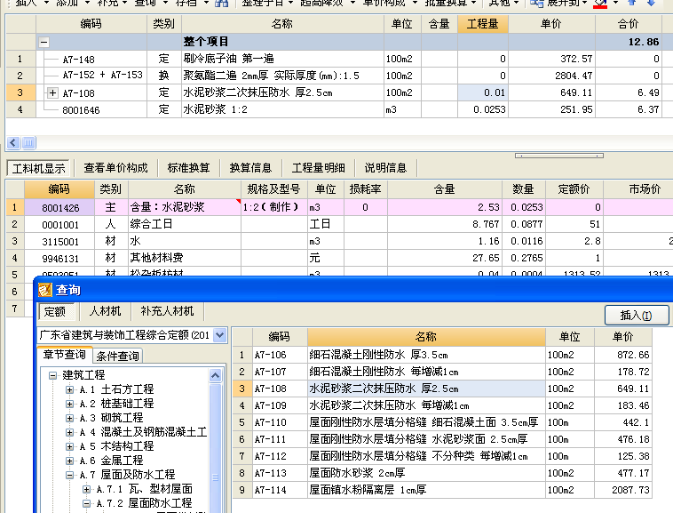
Task: Select the row A7-148 刷冷底子油 第一遍
Action: (339, 59)
